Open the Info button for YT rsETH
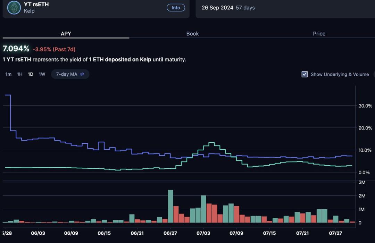The height and width of the screenshot is (243, 375). point(176,8)
